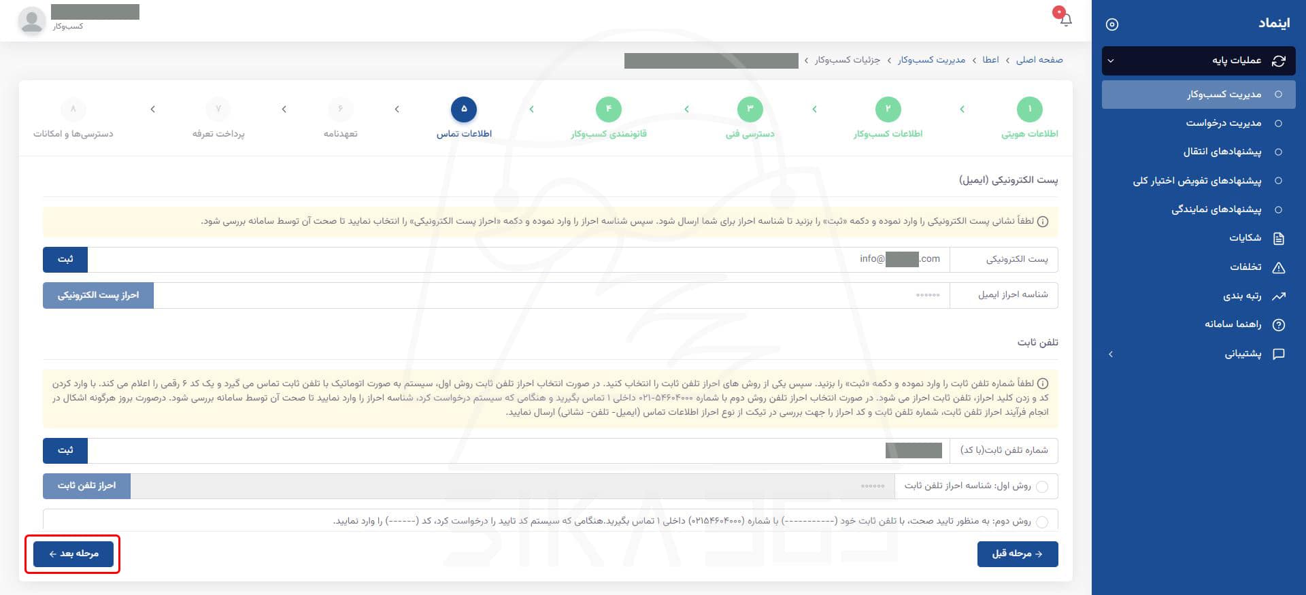Click the اینماد logo text

[x=1274, y=23]
